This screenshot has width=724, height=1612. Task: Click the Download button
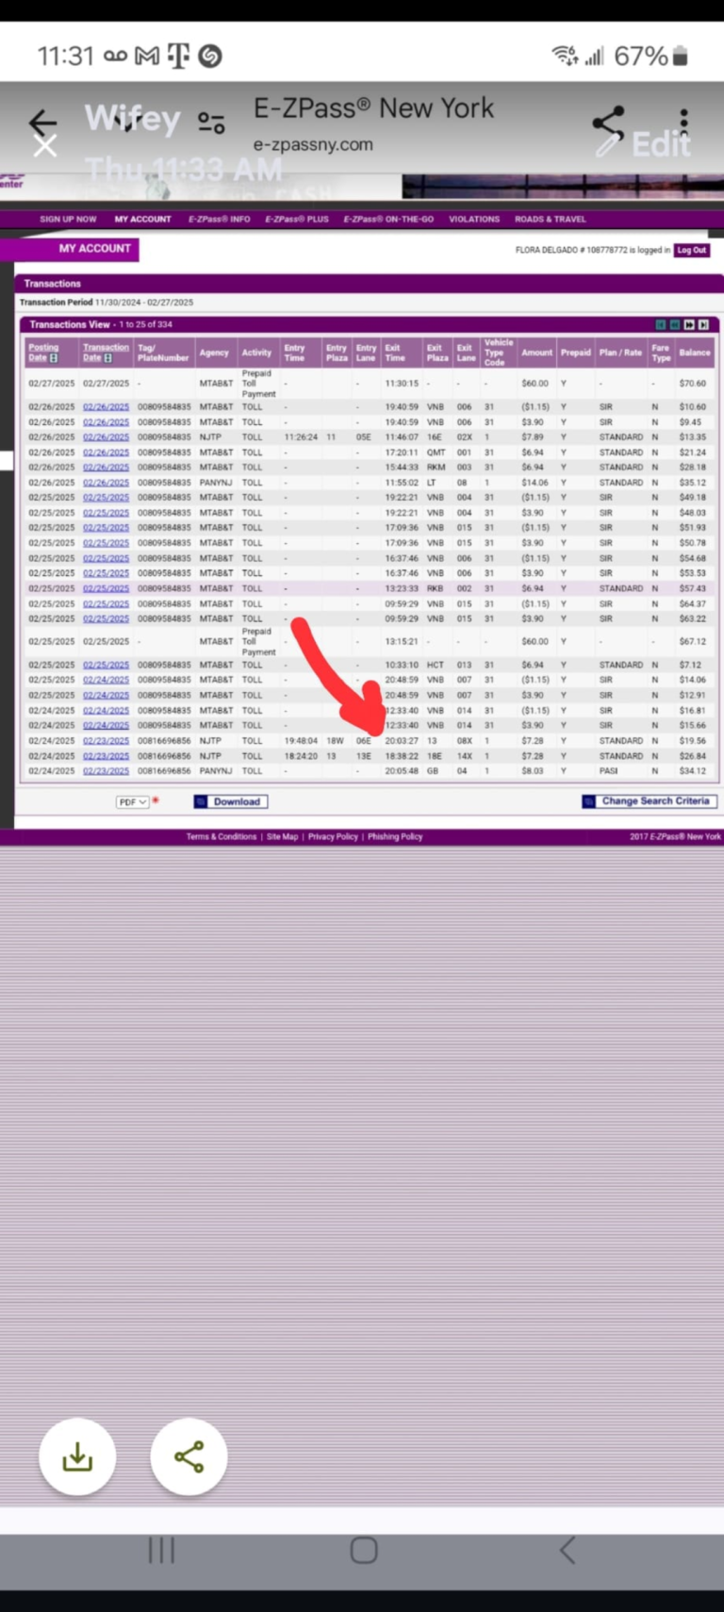[231, 801]
